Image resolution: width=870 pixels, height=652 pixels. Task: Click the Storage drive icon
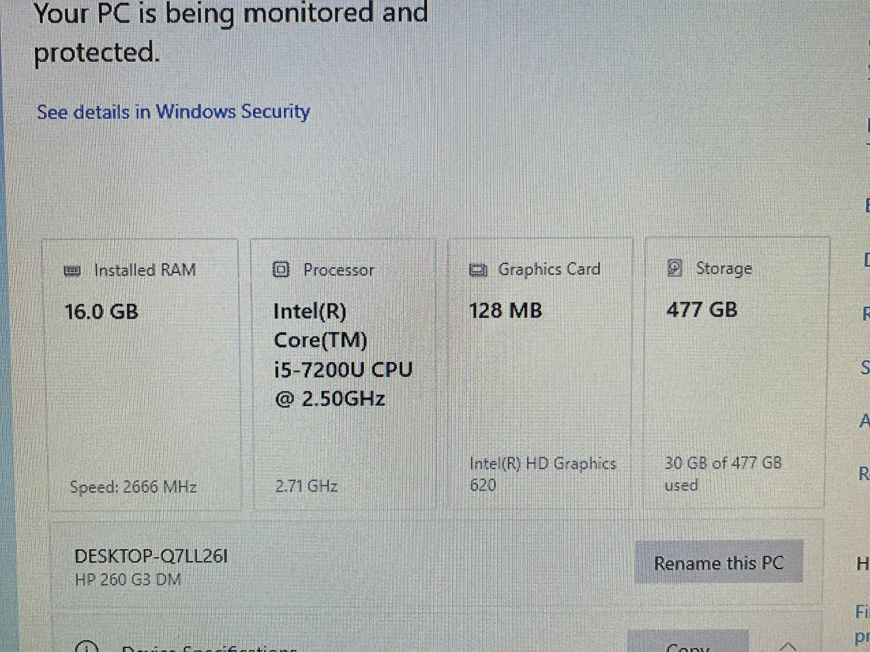(x=674, y=268)
